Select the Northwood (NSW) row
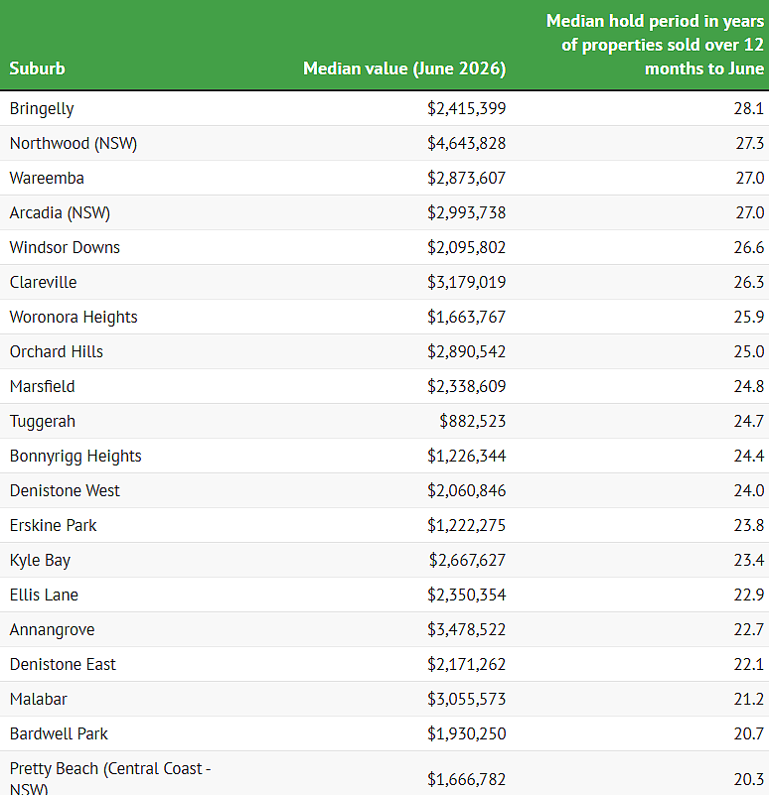The height and width of the screenshot is (795, 769). (384, 144)
